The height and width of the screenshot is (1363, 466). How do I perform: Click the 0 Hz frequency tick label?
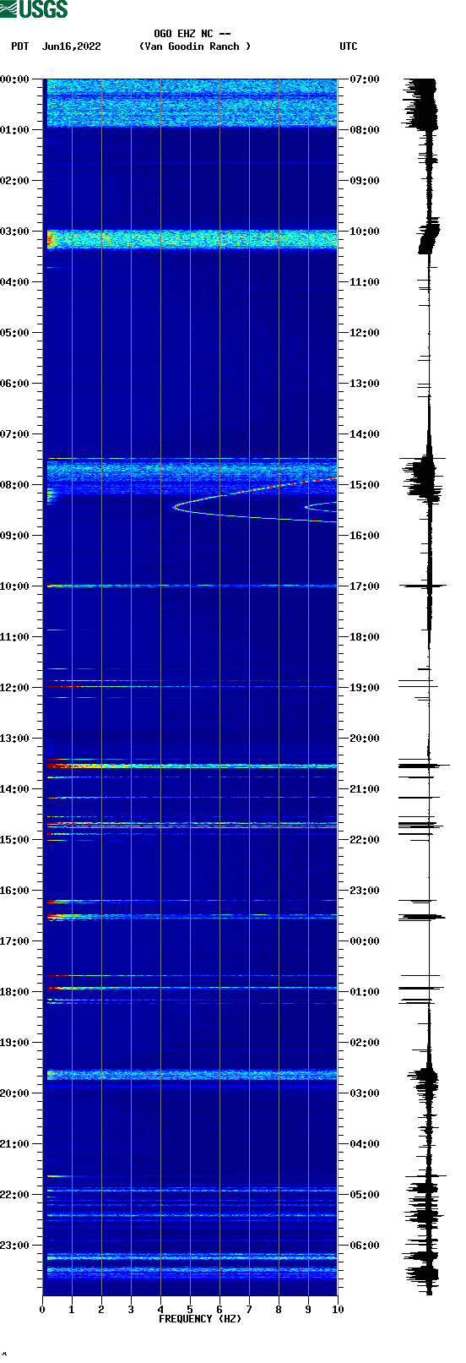tap(42, 1310)
